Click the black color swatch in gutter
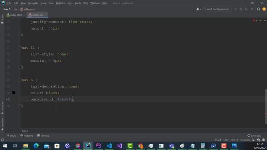267x150 pixels. click(14, 92)
